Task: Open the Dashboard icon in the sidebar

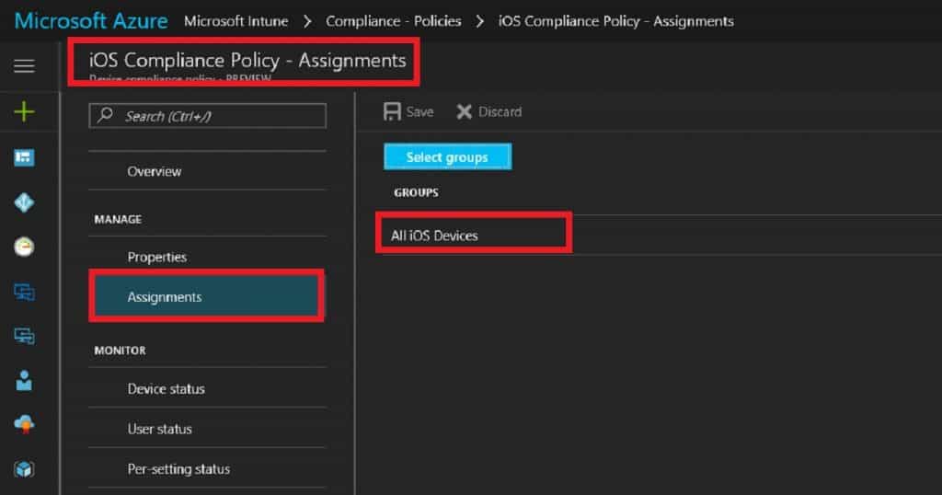Action: (24, 157)
